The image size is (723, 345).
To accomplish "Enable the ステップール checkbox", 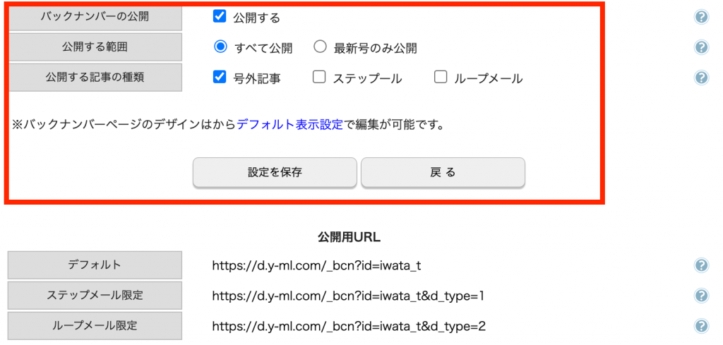I will [319, 78].
